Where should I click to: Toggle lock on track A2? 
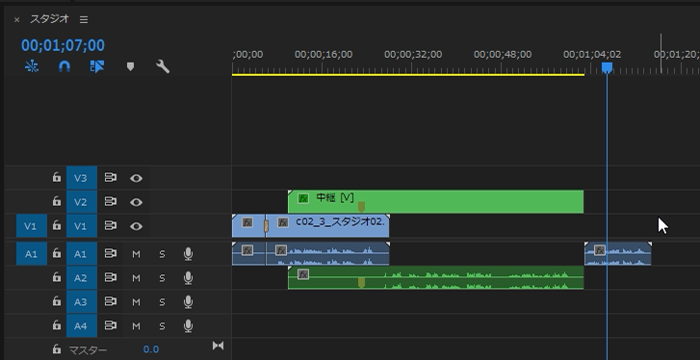coord(56,277)
